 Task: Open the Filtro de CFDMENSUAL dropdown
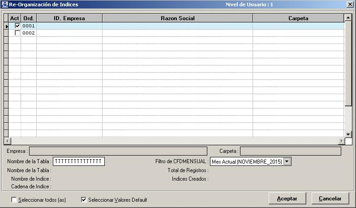[287, 161]
